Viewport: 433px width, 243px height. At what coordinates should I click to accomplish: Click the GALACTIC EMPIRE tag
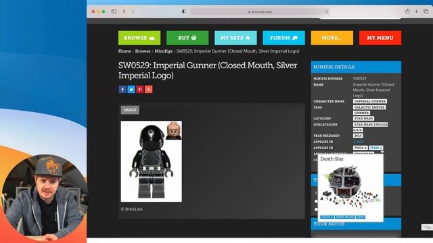(x=369, y=107)
